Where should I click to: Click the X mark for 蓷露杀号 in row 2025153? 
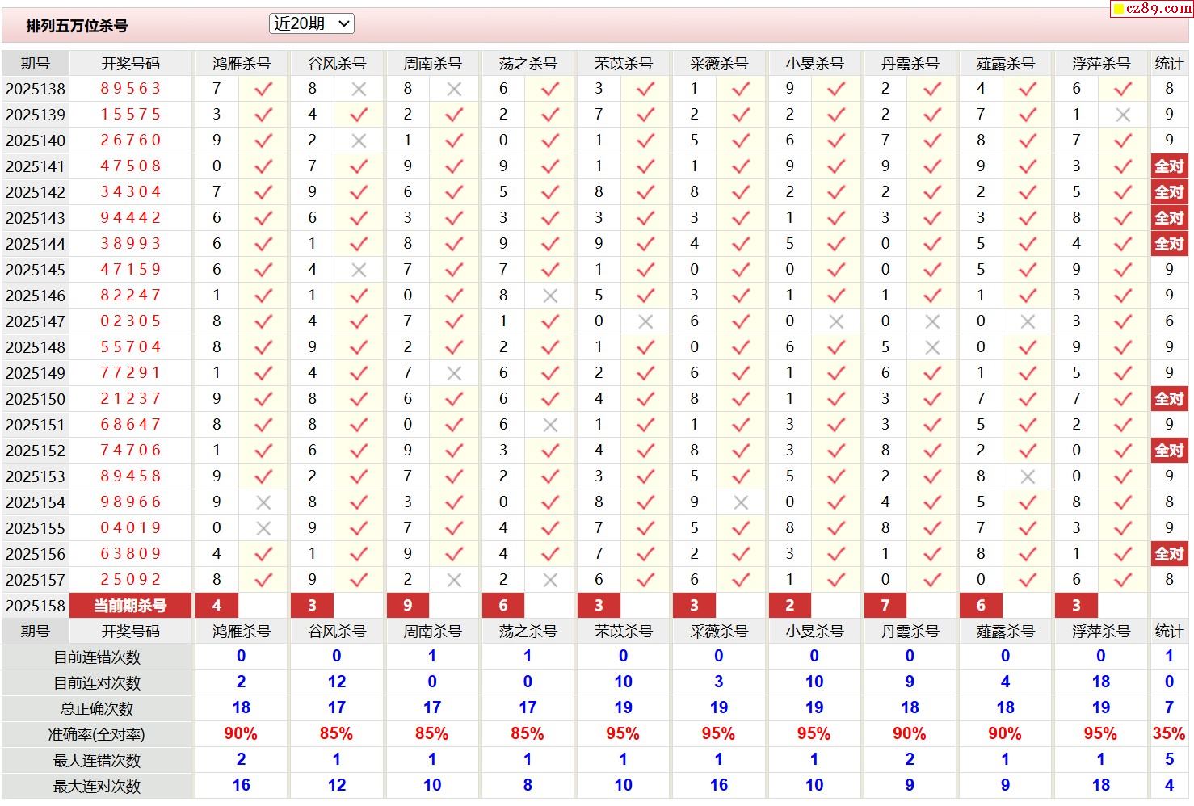[1028, 477]
